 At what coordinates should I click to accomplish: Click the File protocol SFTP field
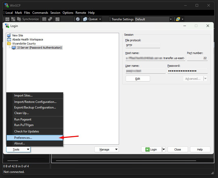[143, 45]
